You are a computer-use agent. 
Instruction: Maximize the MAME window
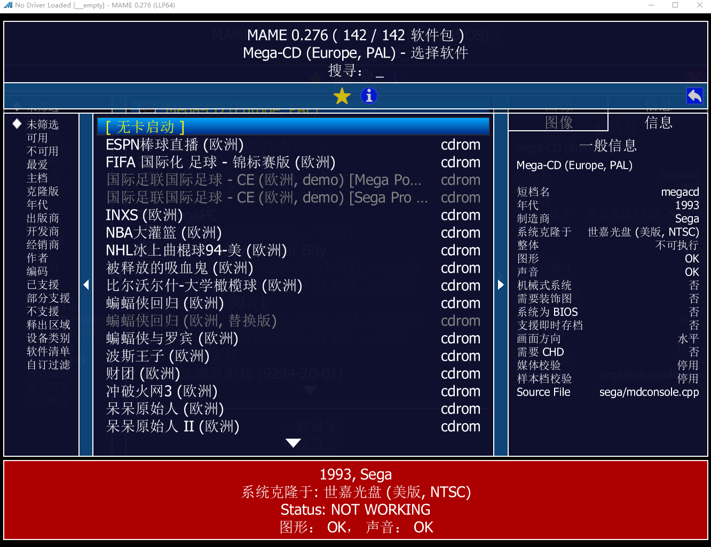point(675,5)
